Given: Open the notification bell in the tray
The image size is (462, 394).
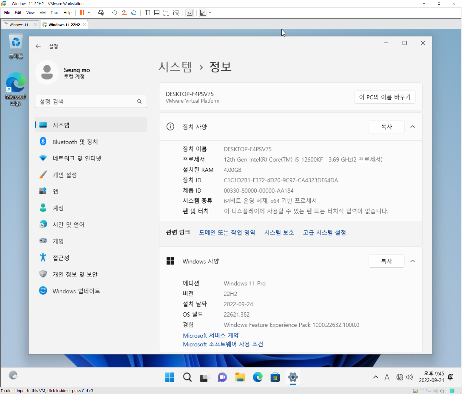Looking at the screenshot, I should click(x=450, y=377).
